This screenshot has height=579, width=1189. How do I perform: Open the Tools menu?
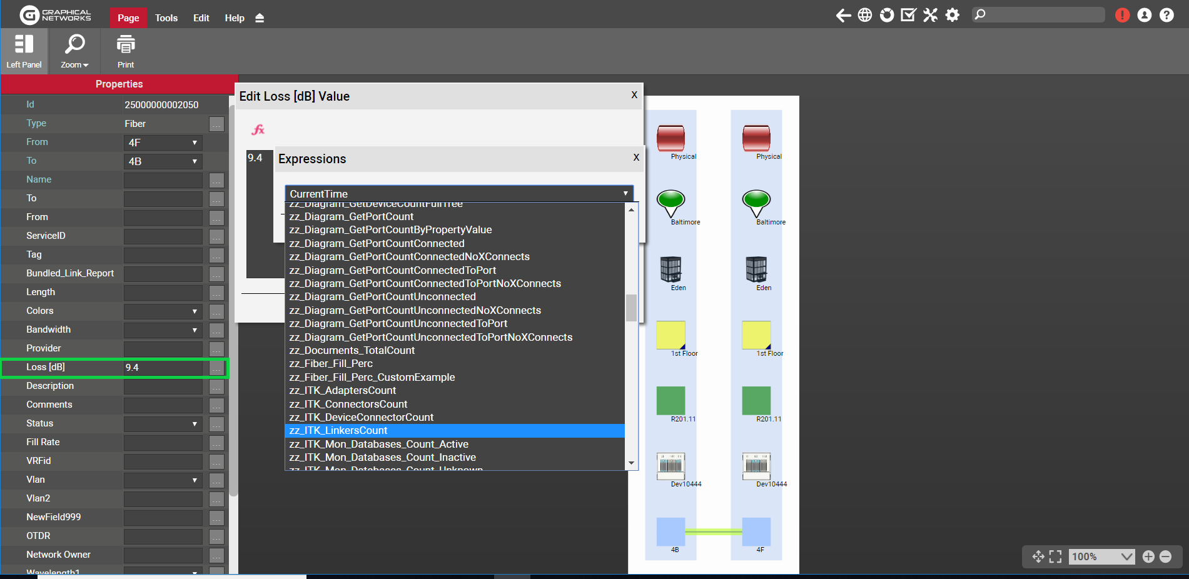coord(166,18)
